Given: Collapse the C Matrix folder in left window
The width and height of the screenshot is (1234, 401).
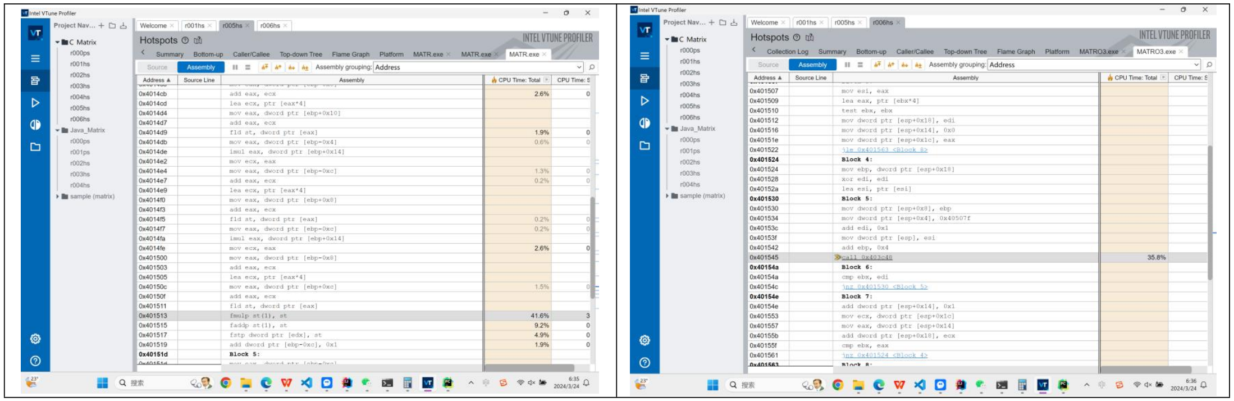Looking at the screenshot, I should 57,42.
